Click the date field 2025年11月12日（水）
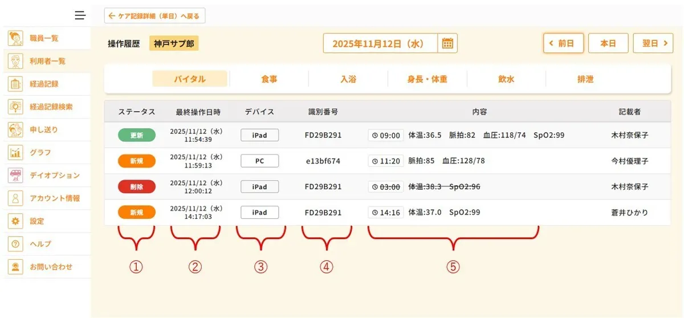The width and height of the screenshot is (684, 318). click(x=380, y=43)
